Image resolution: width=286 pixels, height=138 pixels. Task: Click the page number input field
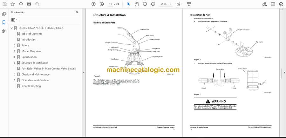tap(110, 4)
